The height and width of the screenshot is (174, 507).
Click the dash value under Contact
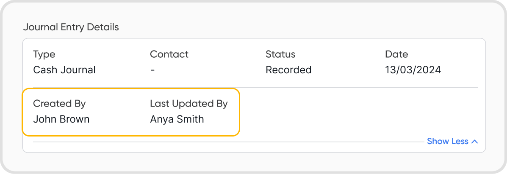(x=152, y=70)
